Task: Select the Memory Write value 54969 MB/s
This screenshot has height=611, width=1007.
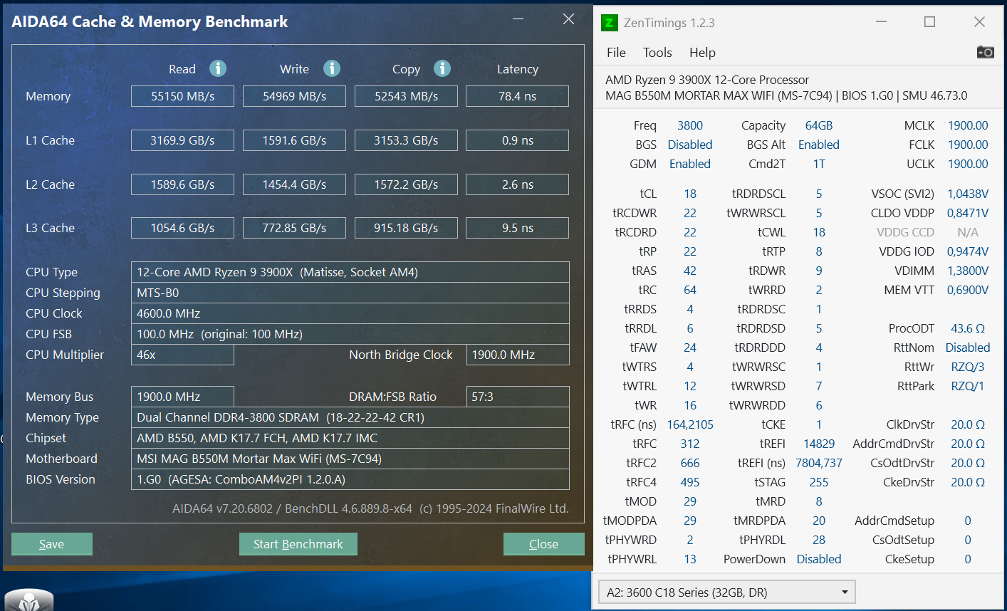Action: (x=294, y=96)
